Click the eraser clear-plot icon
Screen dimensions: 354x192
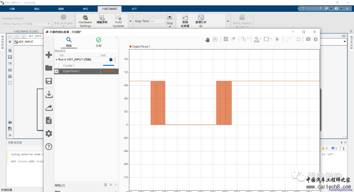(233, 39)
